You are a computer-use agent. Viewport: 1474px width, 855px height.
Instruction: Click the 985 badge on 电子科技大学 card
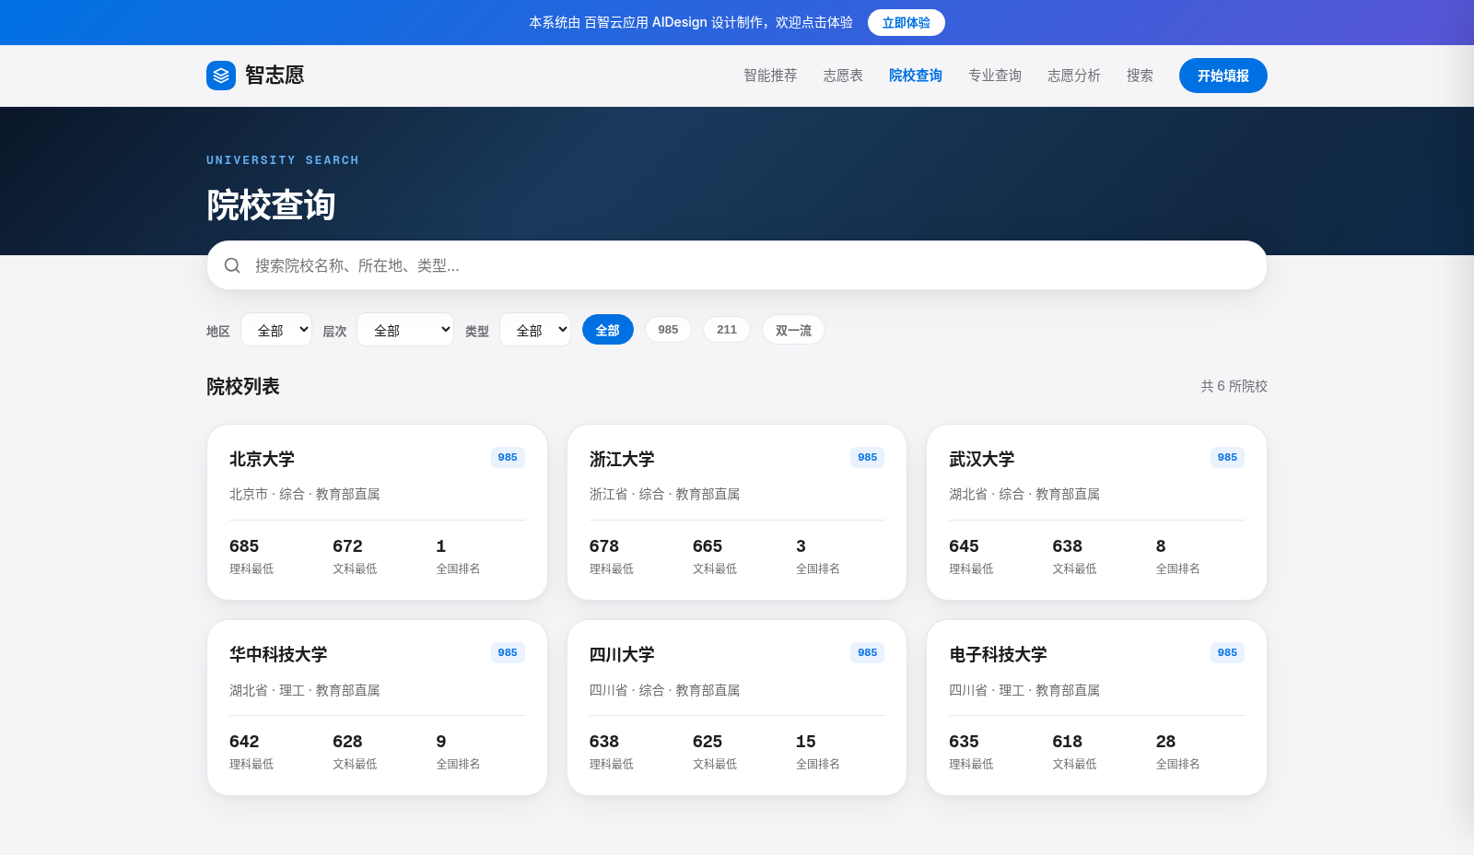(x=1227, y=652)
